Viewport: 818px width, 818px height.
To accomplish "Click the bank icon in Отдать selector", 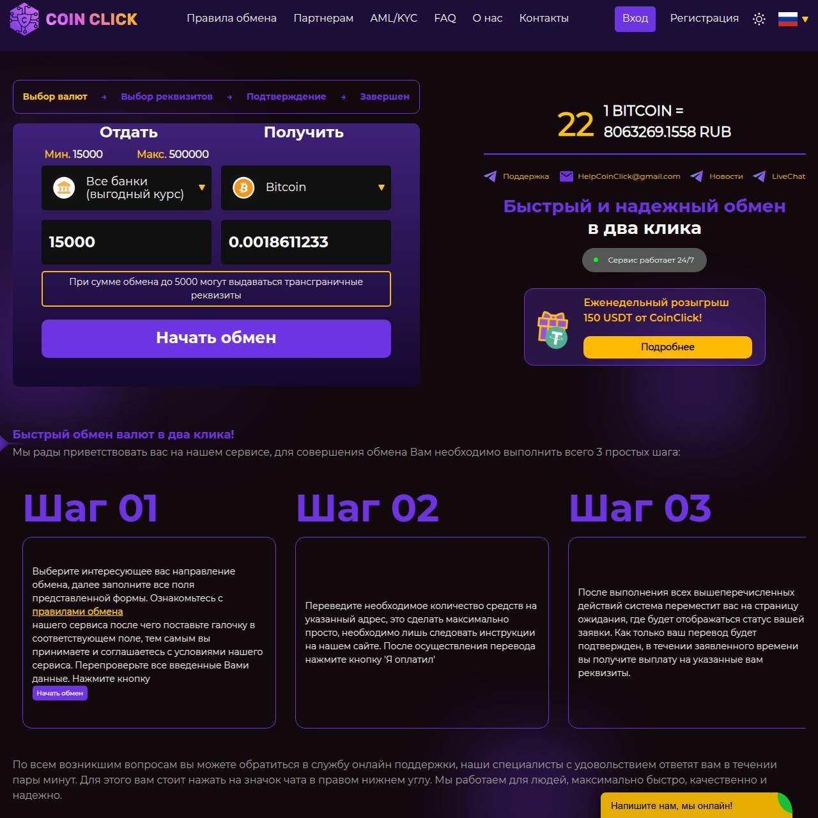I will 64,188.
